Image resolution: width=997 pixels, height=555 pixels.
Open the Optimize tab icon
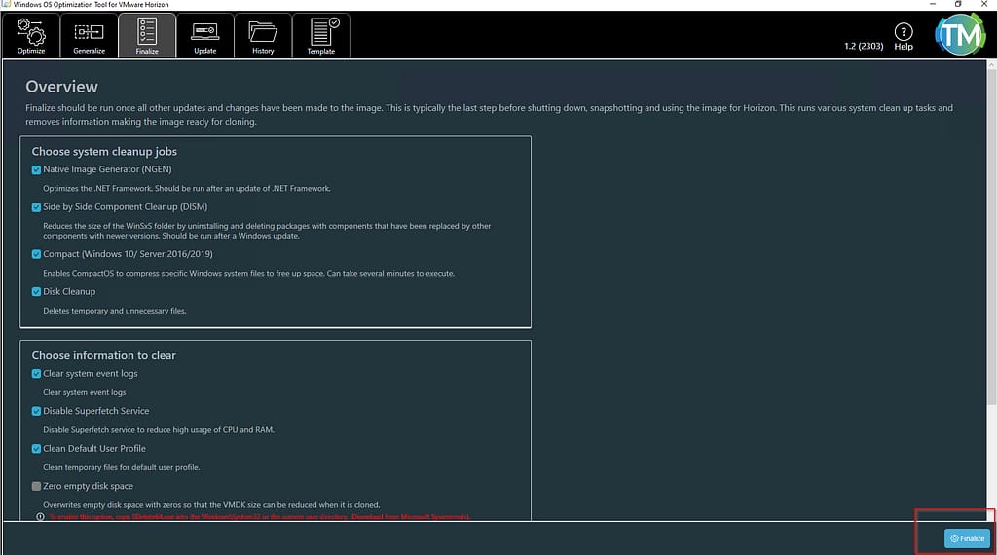[30, 36]
